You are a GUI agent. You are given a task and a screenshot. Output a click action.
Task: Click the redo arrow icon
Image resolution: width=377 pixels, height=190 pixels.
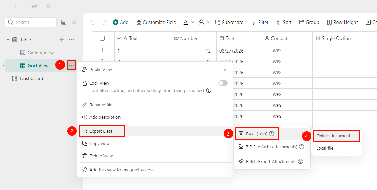coord(104,22)
